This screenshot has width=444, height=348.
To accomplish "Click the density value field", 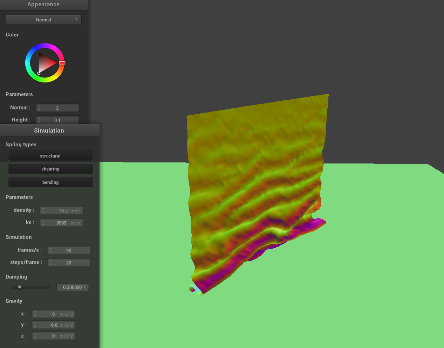I will (x=61, y=210).
